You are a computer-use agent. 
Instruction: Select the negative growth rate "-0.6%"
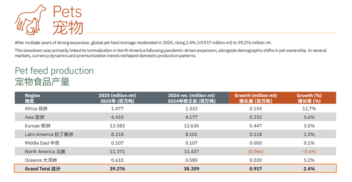309,152
